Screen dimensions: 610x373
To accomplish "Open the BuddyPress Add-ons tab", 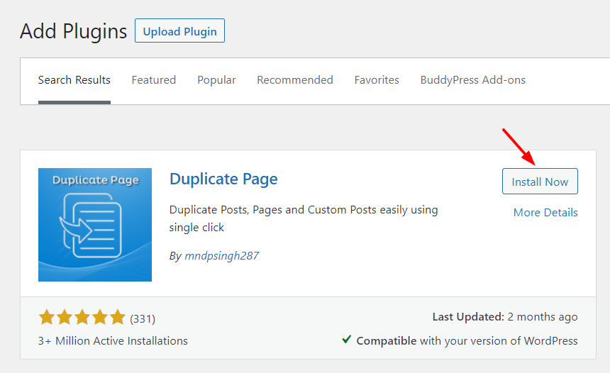I will tap(472, 79).
